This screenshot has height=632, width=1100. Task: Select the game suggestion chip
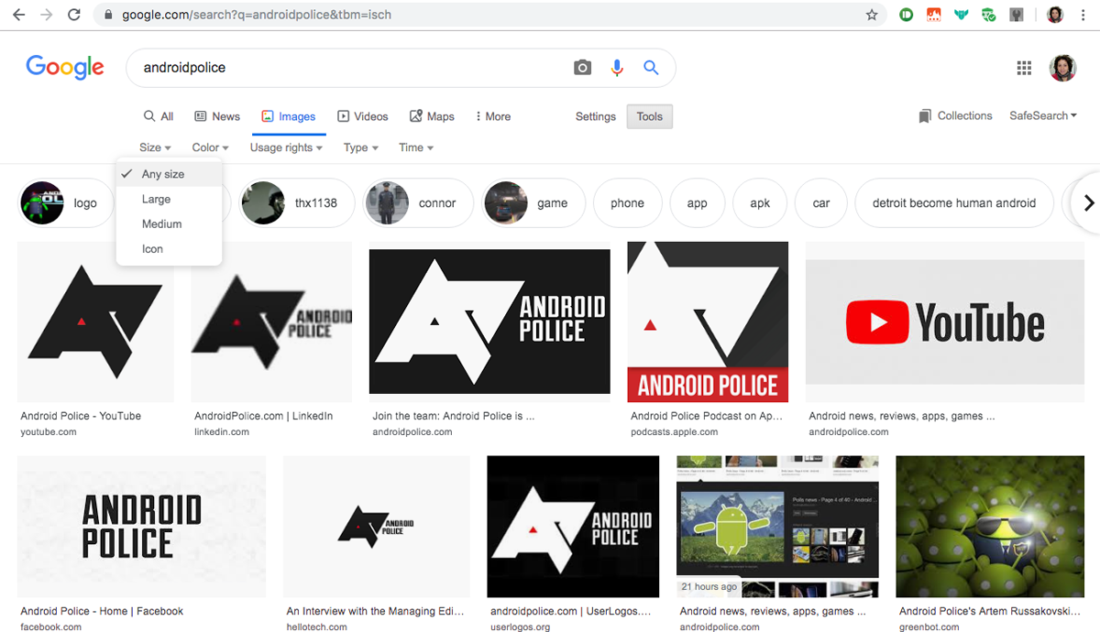(533, 203)
